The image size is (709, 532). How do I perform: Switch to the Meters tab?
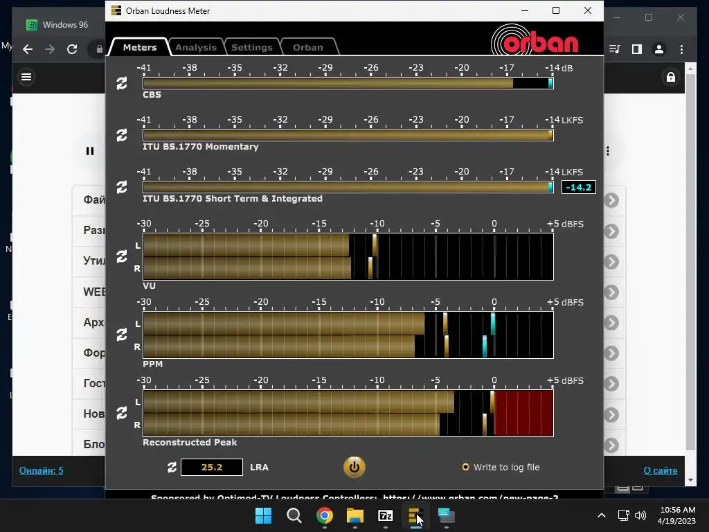(x=140, y=47)
